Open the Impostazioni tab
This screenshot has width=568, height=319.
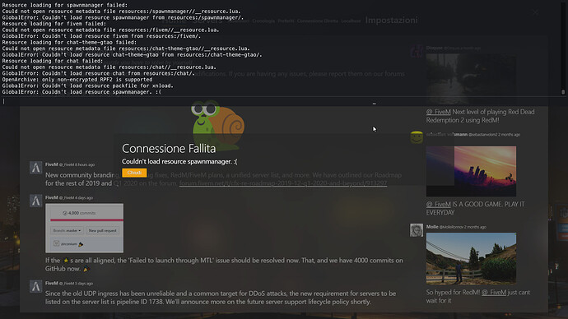(x=391, y=21)
